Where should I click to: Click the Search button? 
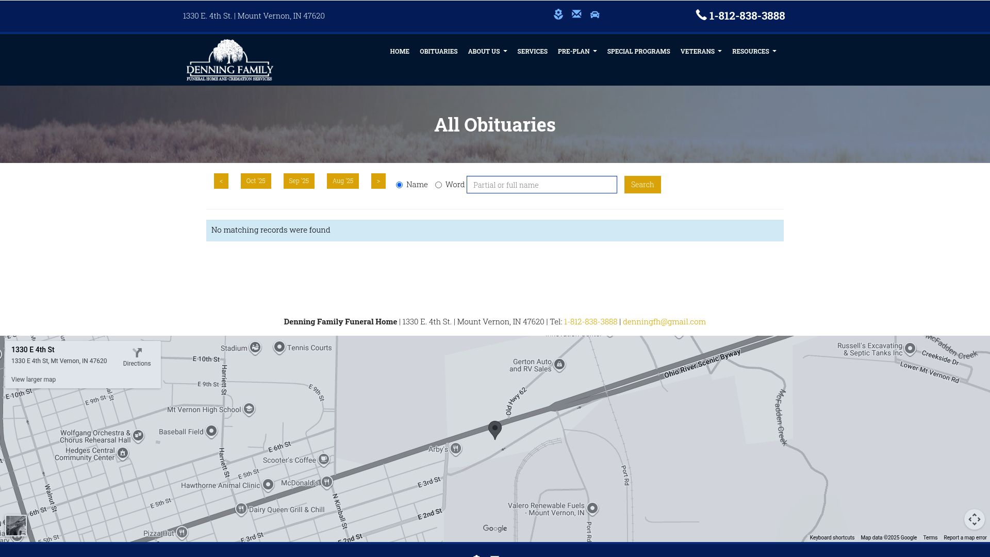click(x=642, y=185)
